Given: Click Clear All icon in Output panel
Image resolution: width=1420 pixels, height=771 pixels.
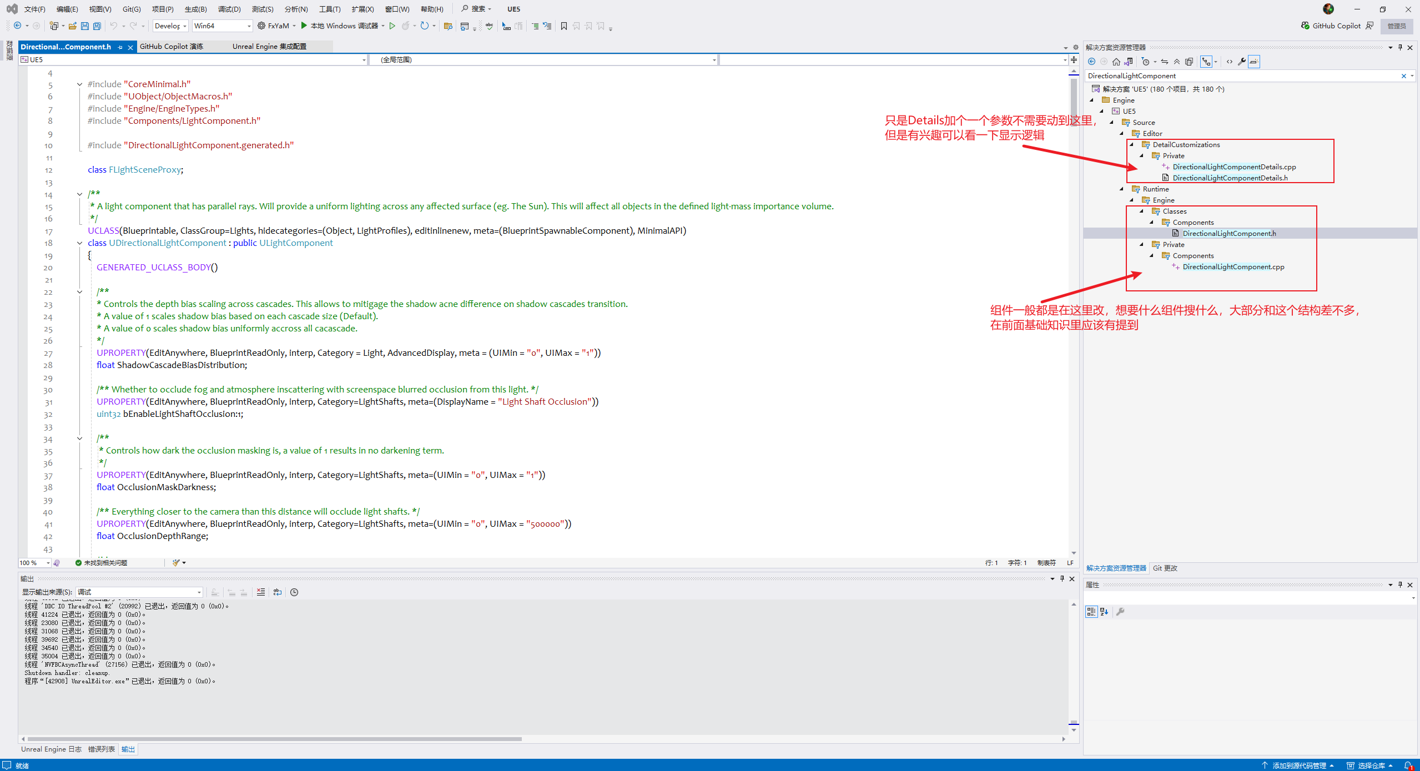Looking at the screenshot, I should (261, 592).
